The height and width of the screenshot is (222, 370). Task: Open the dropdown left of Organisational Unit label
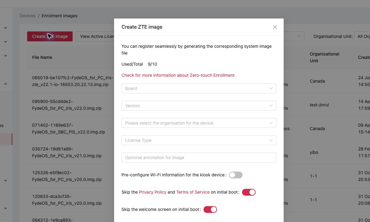point(294,36)
